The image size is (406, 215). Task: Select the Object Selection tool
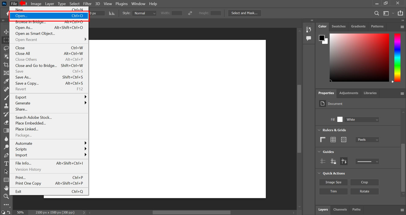6,56
